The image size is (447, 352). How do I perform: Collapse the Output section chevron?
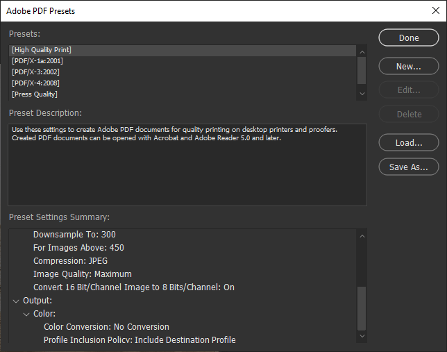pyautogui.click(x=17, y=301)
